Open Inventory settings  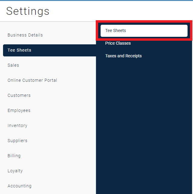coord(17,126)
